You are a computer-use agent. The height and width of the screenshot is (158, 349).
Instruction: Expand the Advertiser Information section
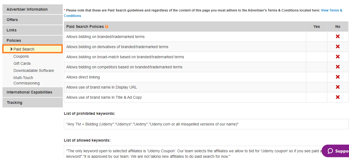pos(33,9)
